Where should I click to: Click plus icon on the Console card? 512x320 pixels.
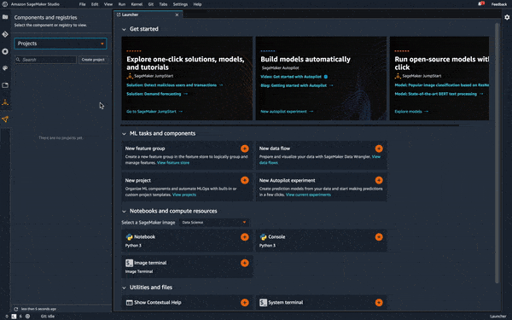[379, 237]
